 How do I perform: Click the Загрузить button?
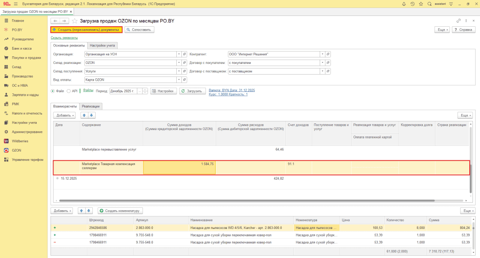pyautogui.click(x=192, y=91)
